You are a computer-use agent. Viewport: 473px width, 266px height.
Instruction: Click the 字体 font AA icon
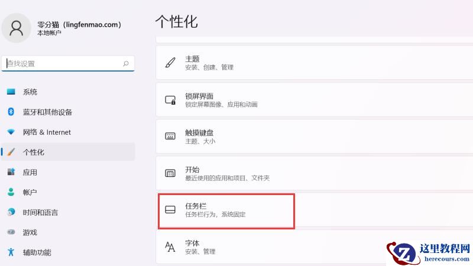[x=170, y=246]
